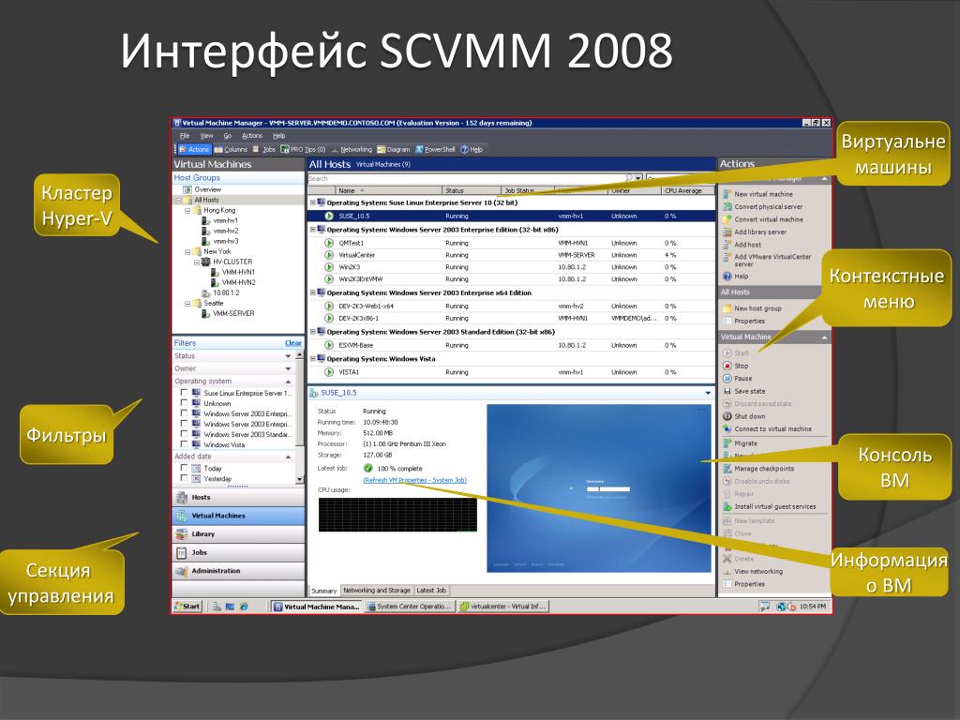Collapse the Windows Vista OS group
Viewport: 960px width, 720px height.
(312, 359)
